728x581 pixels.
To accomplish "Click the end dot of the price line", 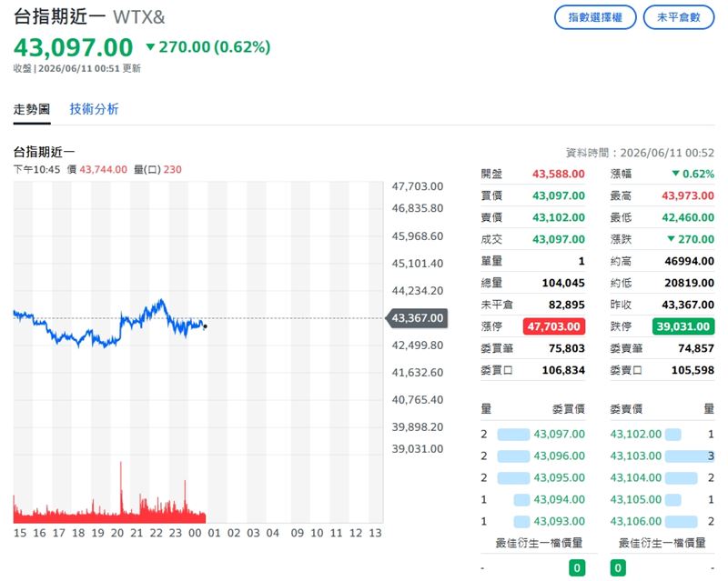I will click(206, 326).
